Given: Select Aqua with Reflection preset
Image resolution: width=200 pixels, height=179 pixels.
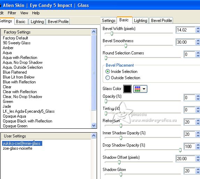Looking at the screenshot, I should (20, 58).
